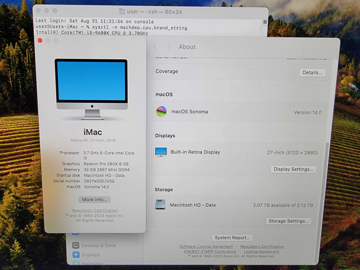Click the Terminal scrollback marker icon

click(265, 22)
